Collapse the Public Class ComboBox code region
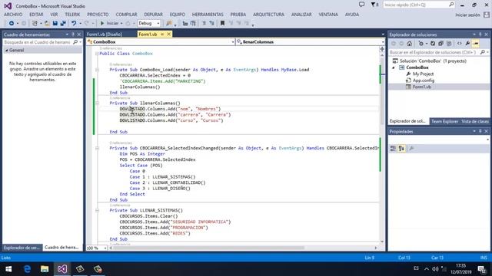 pos(97,54)
